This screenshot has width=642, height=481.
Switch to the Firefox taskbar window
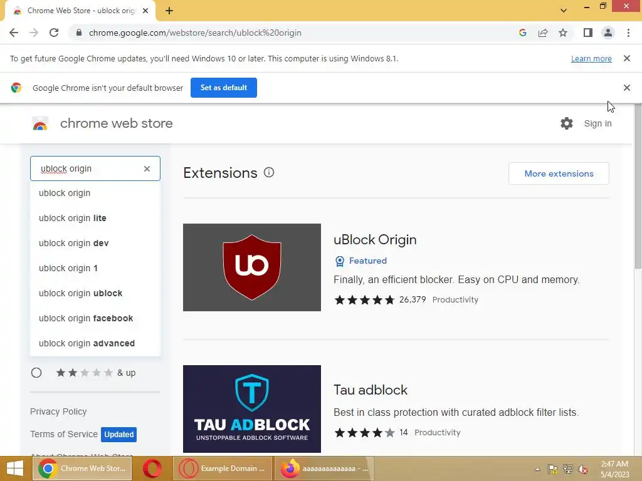pos(324,468)
